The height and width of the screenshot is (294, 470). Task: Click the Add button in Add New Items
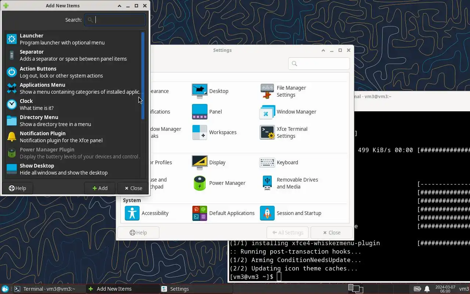pos(100,188)
